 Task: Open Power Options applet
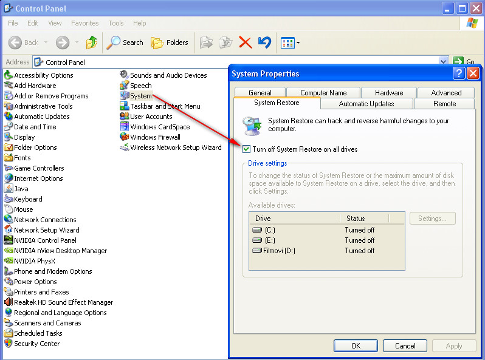pos(30,282)
